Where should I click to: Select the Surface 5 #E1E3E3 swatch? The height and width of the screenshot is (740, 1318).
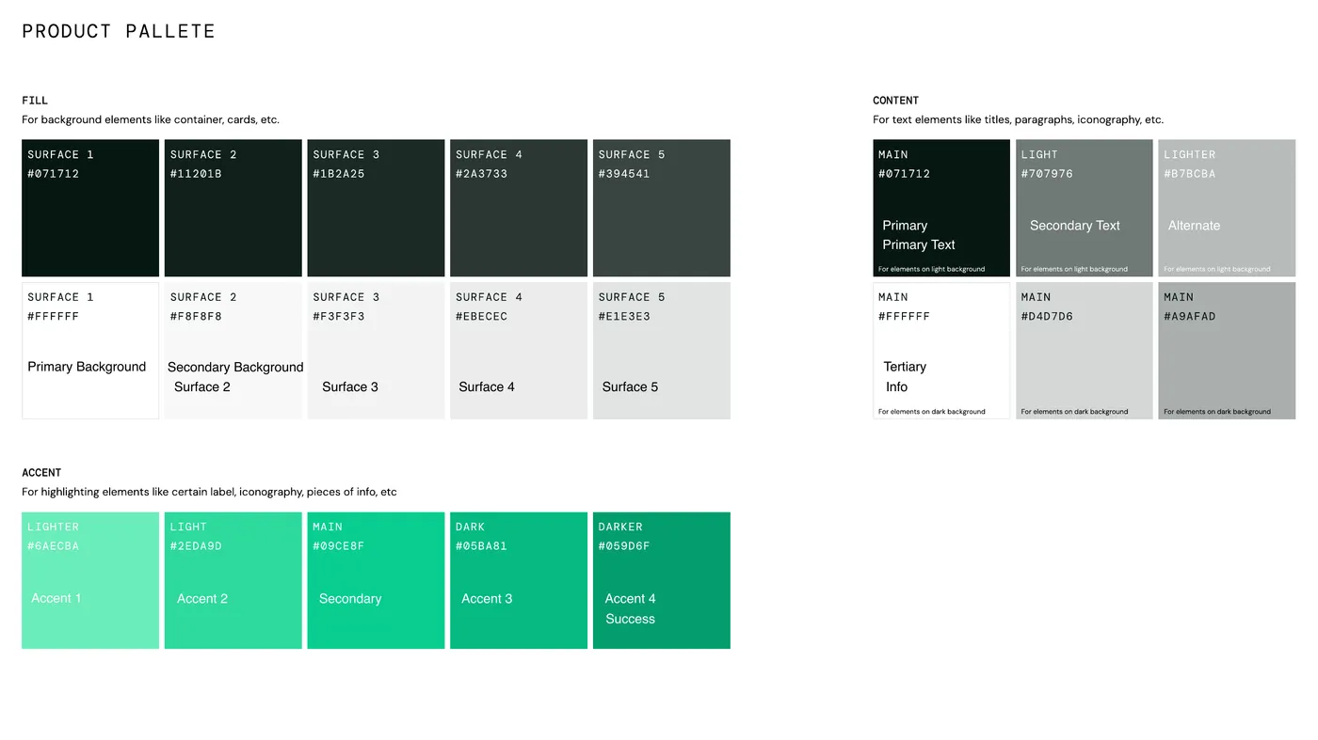coord(662,351)
